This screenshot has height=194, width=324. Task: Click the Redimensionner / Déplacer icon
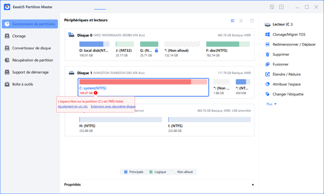267,44
